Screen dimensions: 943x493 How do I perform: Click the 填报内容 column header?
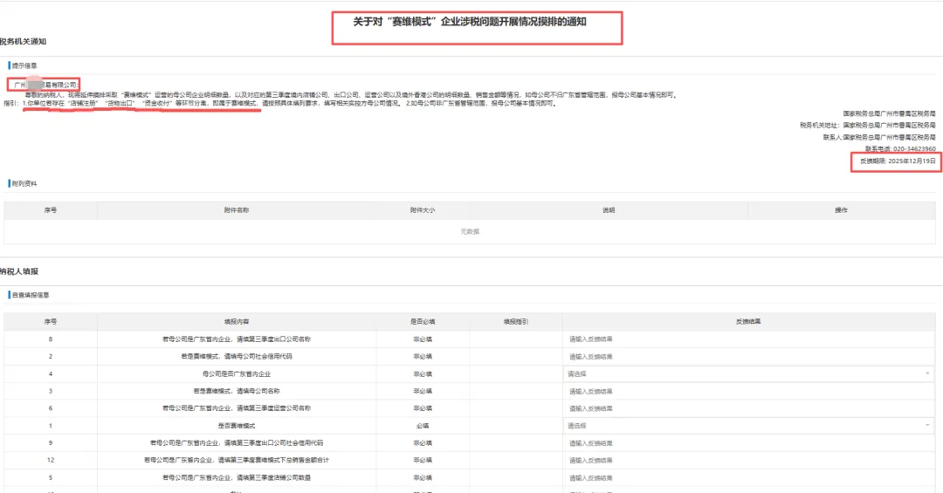pos(237,322)
